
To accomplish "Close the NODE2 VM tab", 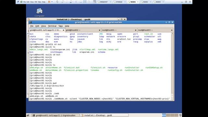I will click(150, 2).
